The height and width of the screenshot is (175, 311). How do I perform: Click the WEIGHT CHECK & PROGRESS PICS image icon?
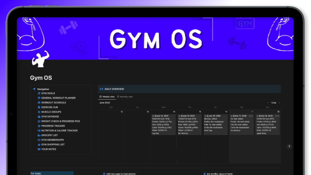pos(39,121)
